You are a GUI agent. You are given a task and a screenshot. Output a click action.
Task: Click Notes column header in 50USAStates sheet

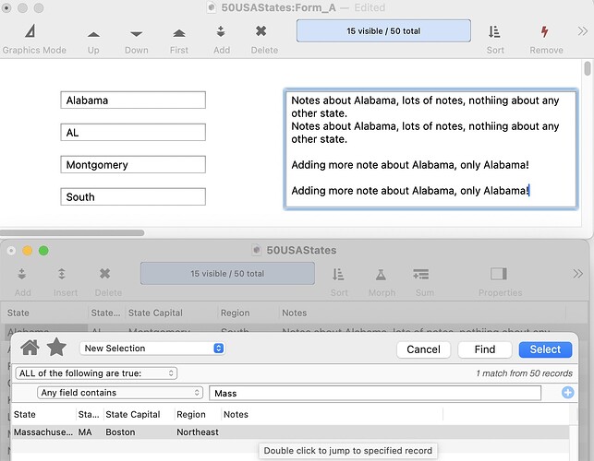coord(295,313)
